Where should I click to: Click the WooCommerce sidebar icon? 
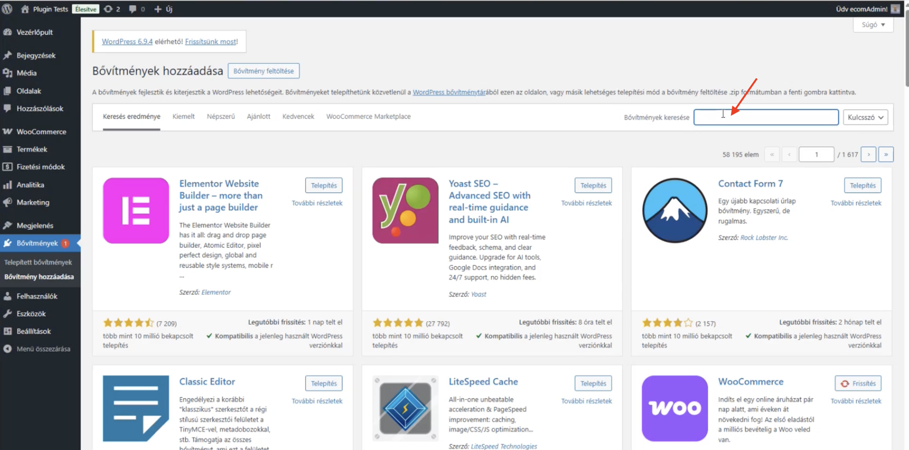click(x=8, y=132)
